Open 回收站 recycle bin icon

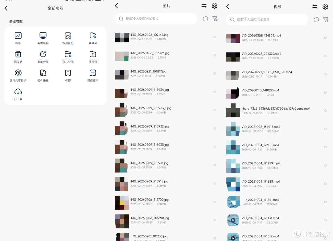(18, 54)
